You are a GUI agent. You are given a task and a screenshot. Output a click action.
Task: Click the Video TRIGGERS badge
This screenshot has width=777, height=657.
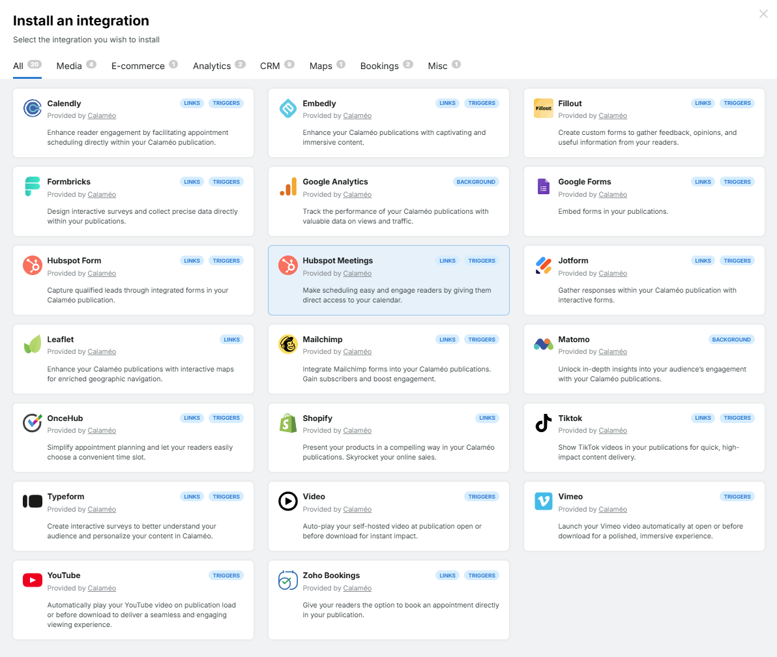tap(482, 497)
